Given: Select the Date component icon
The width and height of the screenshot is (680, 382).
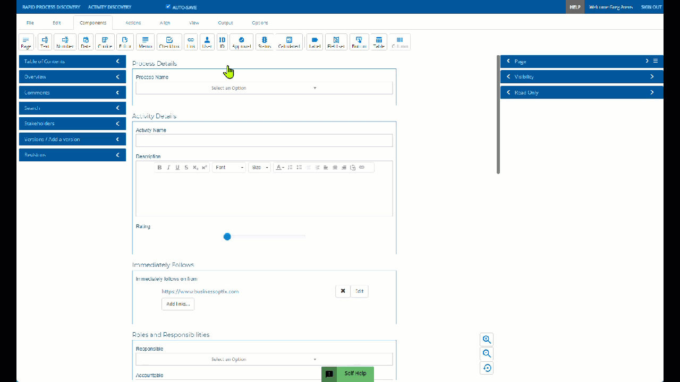Looking at the screenshot, I should tap(86, 42).
